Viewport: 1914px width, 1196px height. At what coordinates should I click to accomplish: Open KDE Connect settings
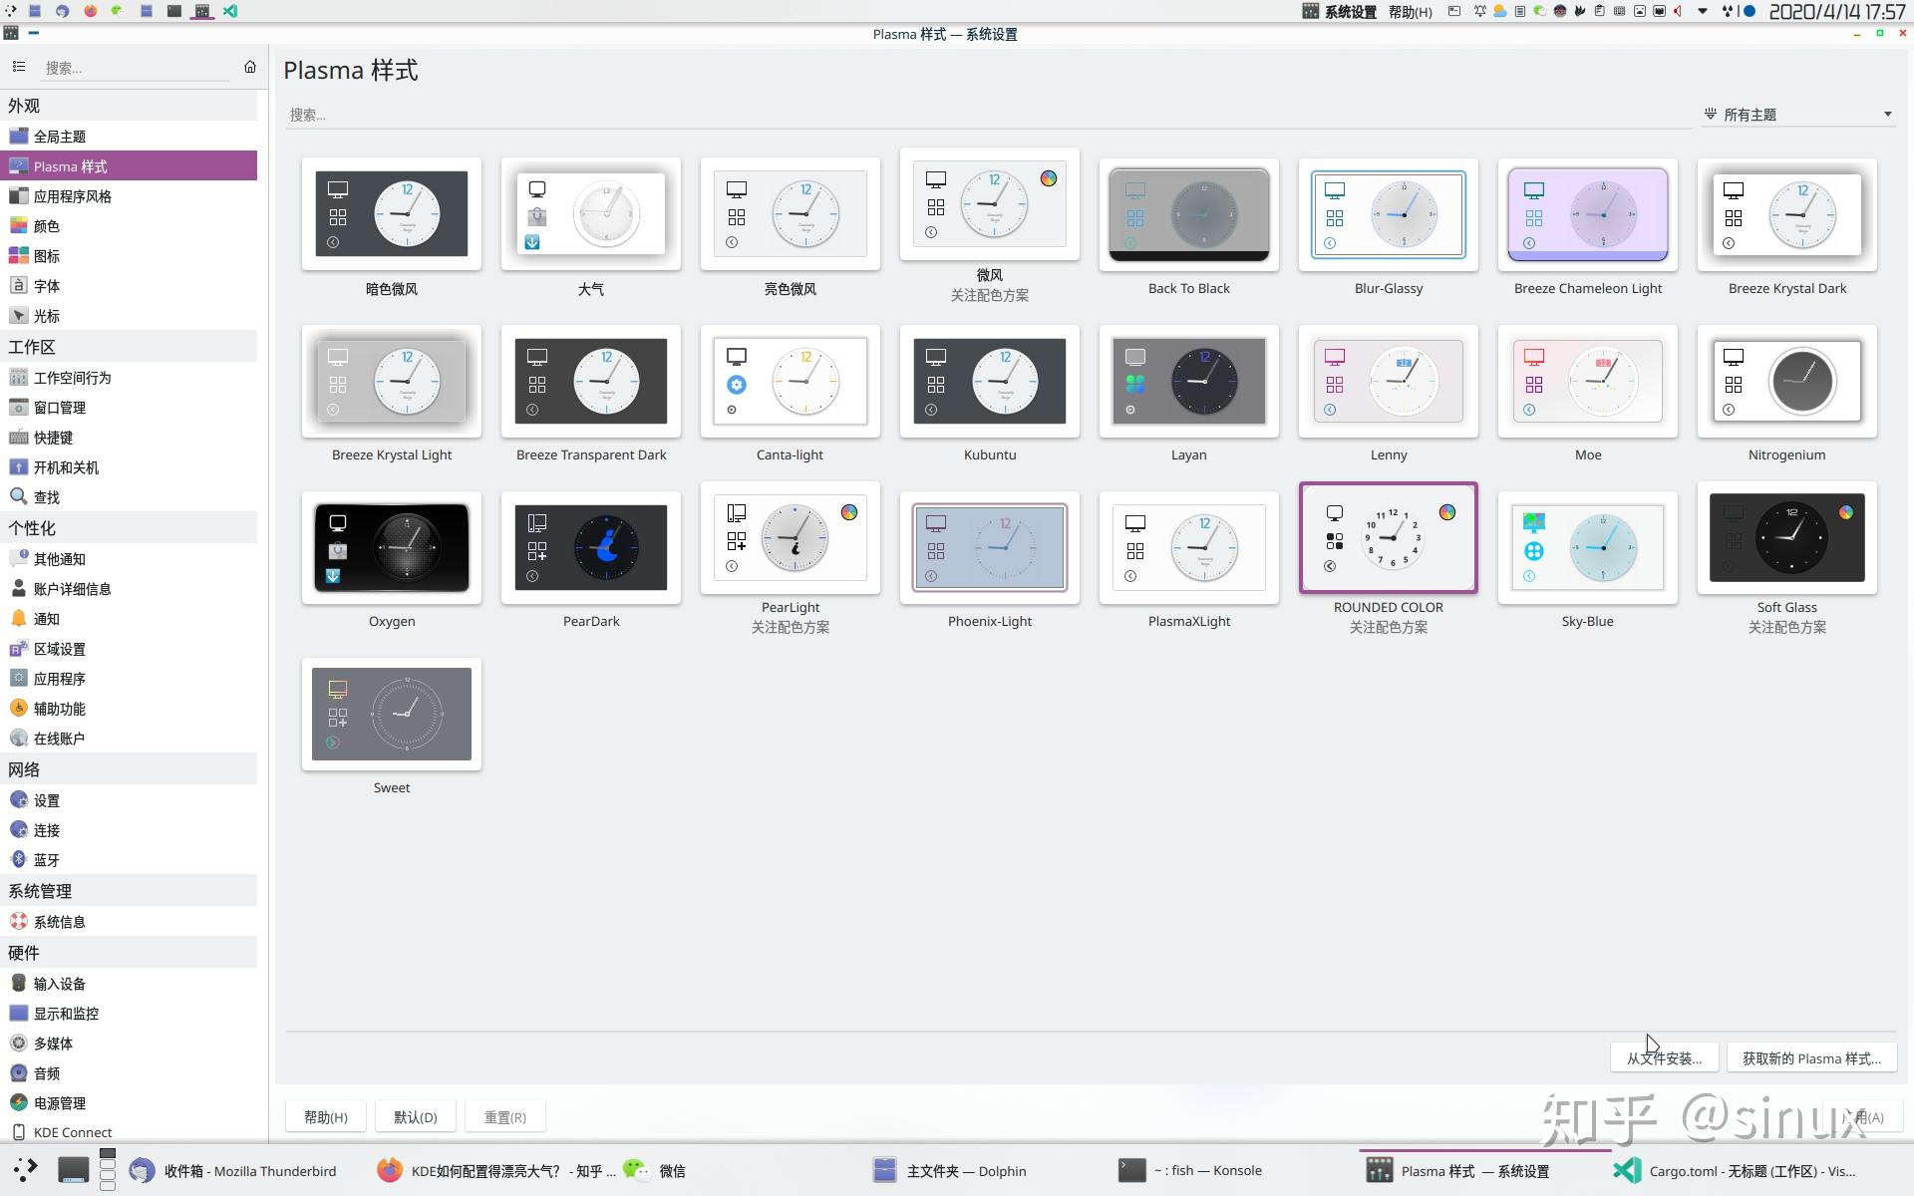pos(72,1132)
